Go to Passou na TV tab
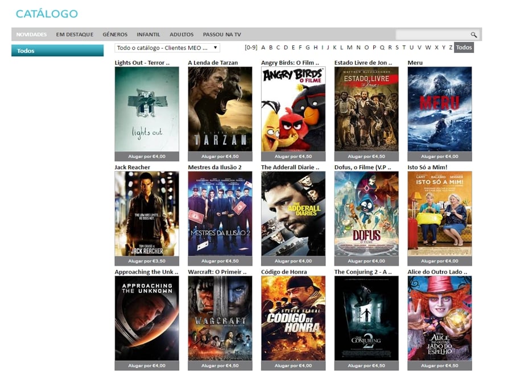 click(x=222, y=35)
